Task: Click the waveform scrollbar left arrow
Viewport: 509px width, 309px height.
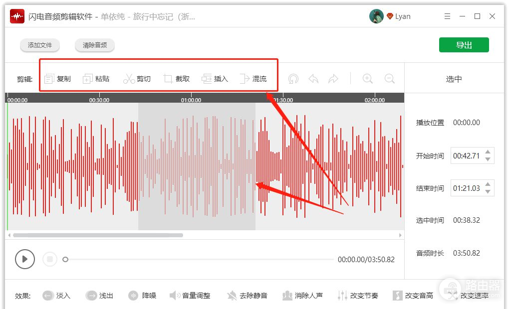Action: 9,235
